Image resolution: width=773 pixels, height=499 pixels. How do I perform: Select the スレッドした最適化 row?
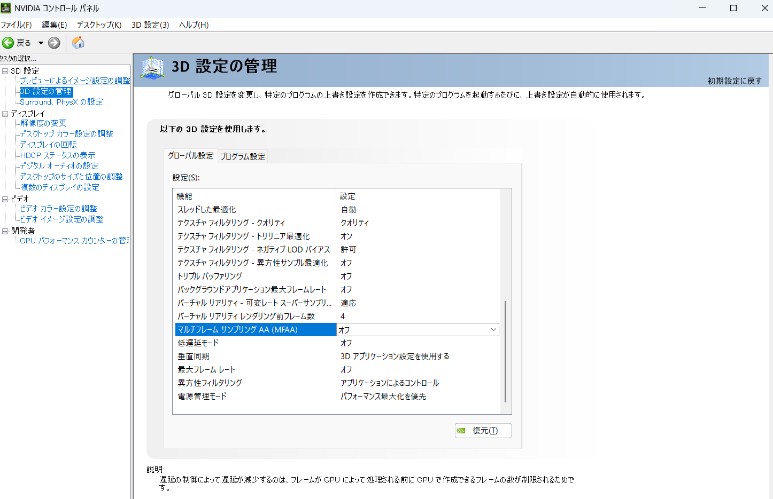[x=337, y=210]
